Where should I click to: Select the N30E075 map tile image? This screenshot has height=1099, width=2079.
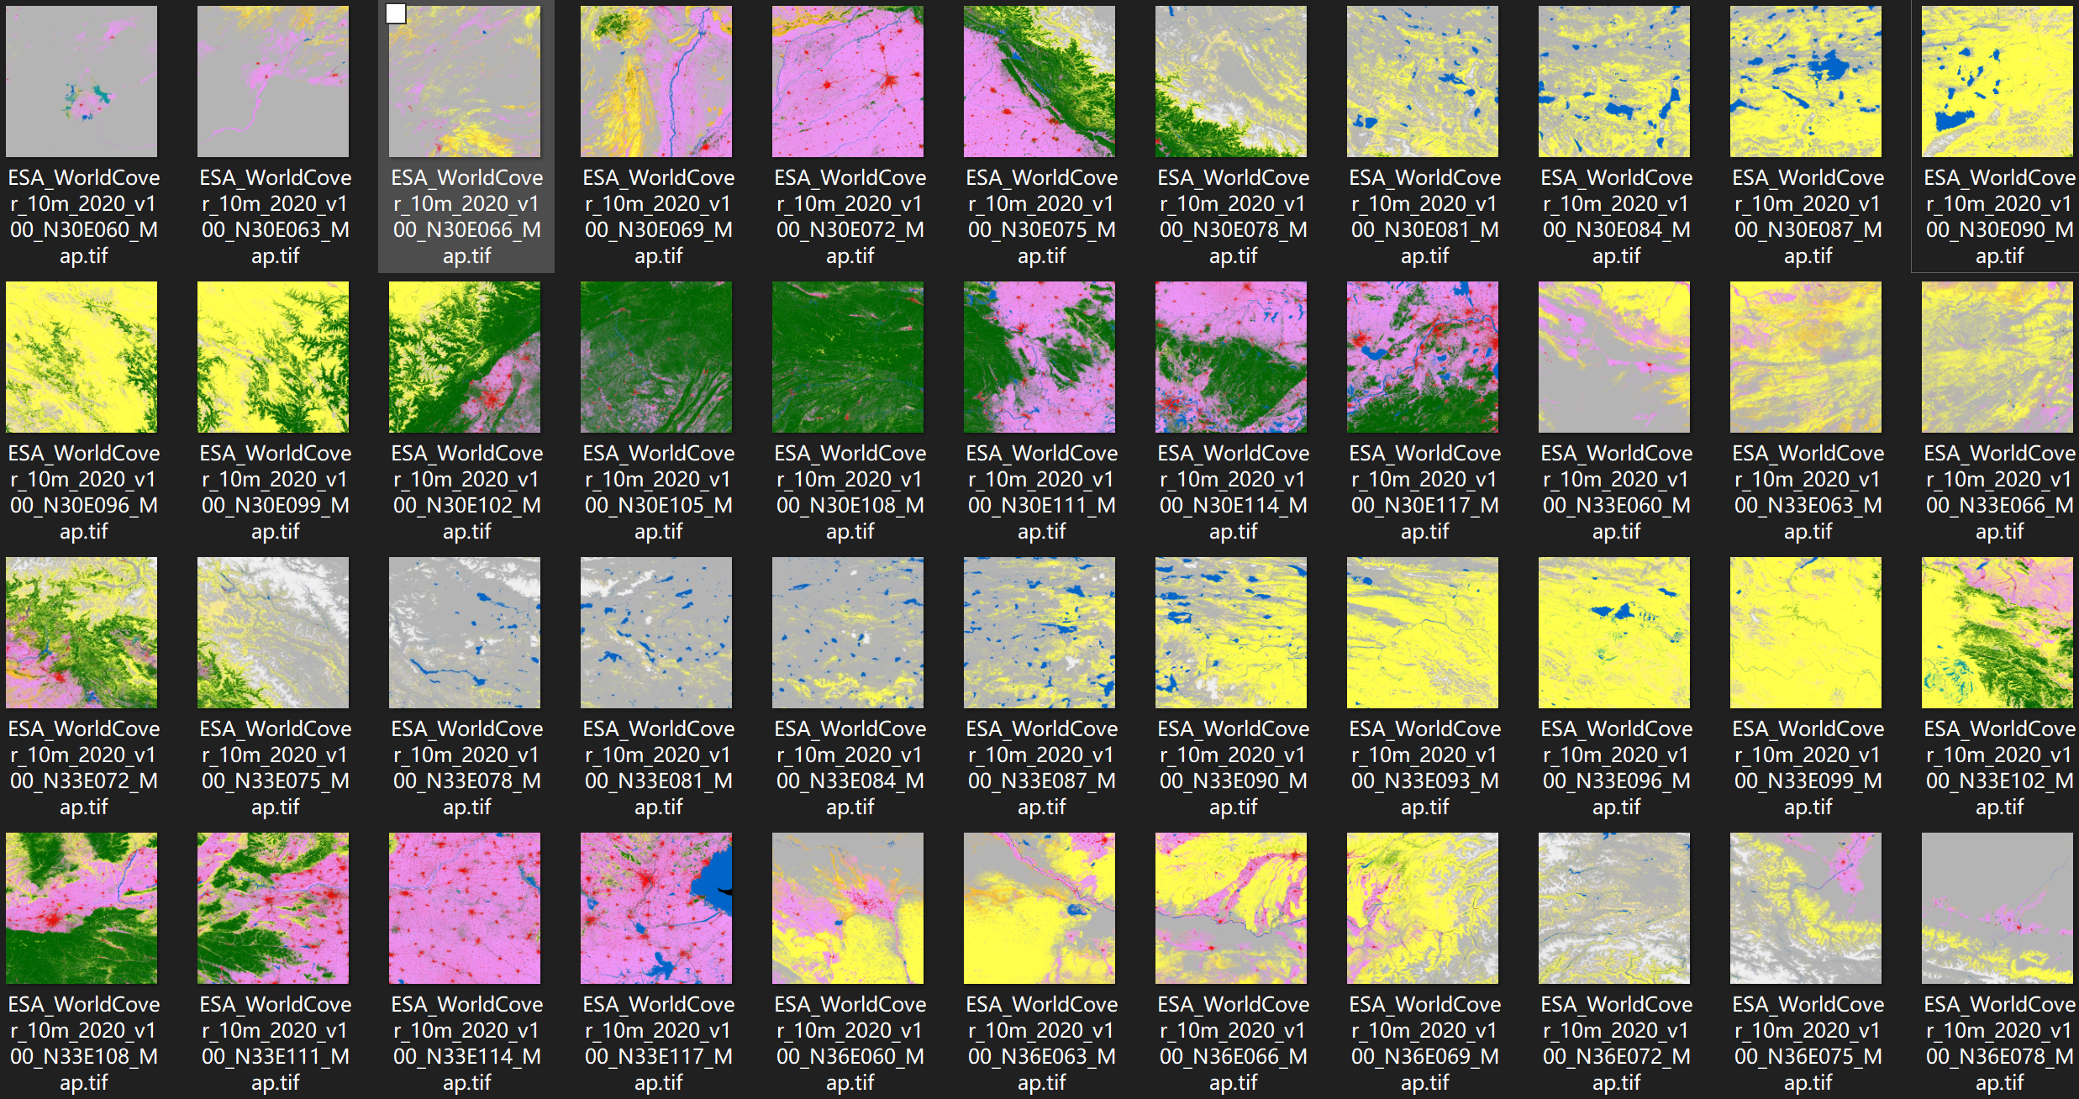(1039, 82)
